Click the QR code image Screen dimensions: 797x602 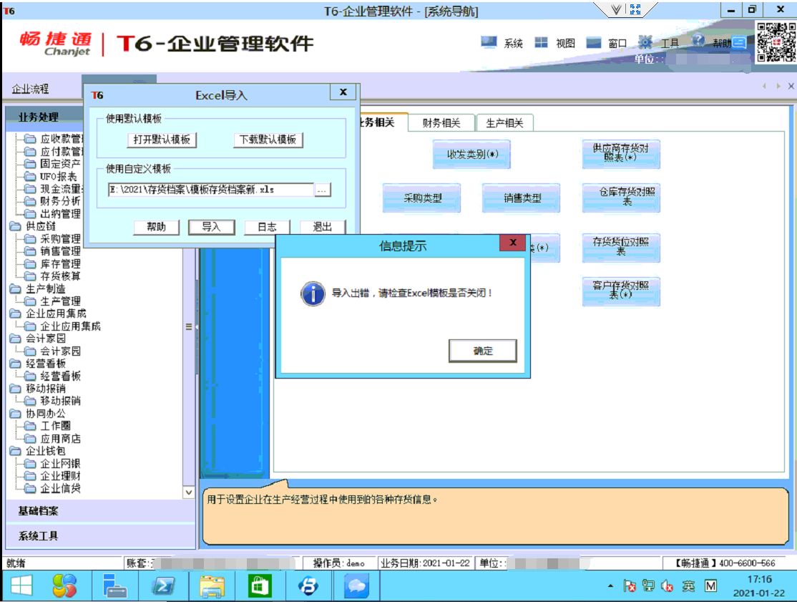(776, 42)
